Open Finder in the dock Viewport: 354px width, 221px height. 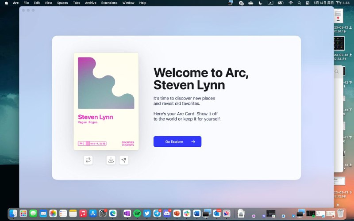pyautogui.click(x=13, y=213)
